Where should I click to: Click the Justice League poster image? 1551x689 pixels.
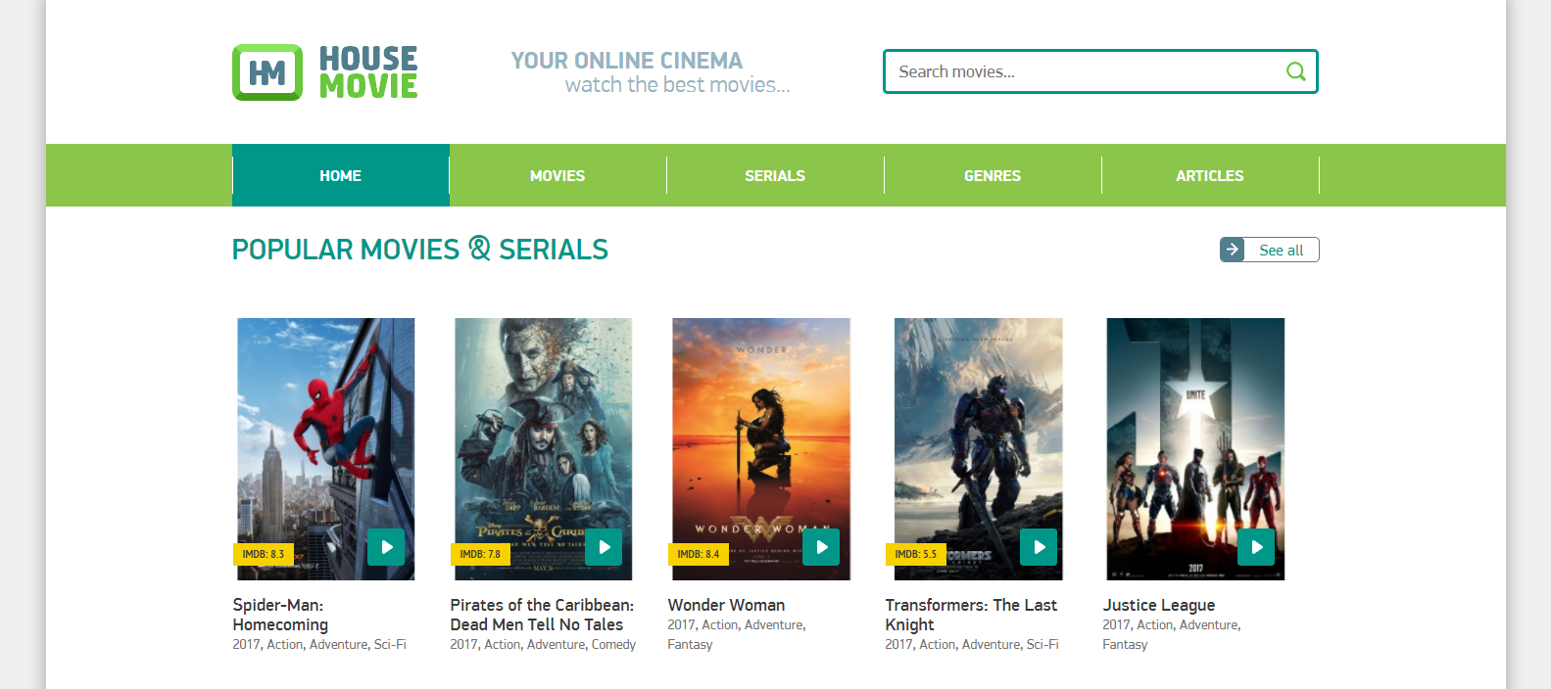point(1195,449)
